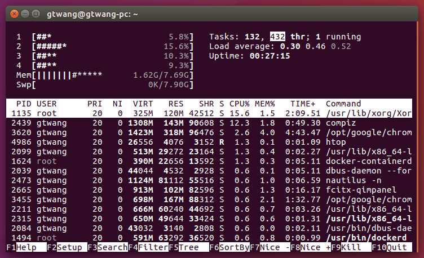The height and width of the screenshot is (258, 424).
Task: Sort by MEM% column header
Action: pyautogui.click(x=264, y=104)
